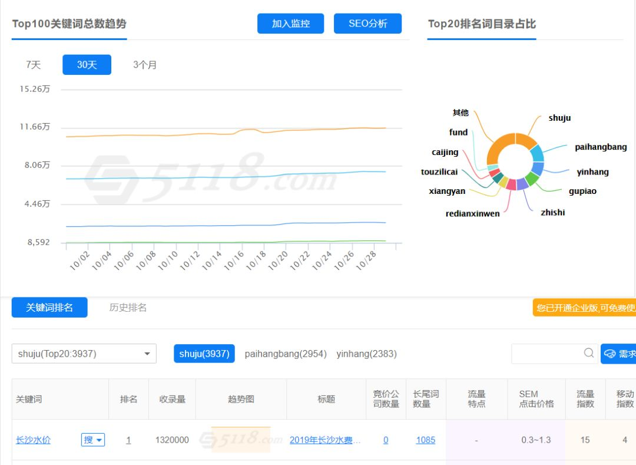
Task: Click the 需求 button icon
Action: pyautogui.click(x=611, y=354)
